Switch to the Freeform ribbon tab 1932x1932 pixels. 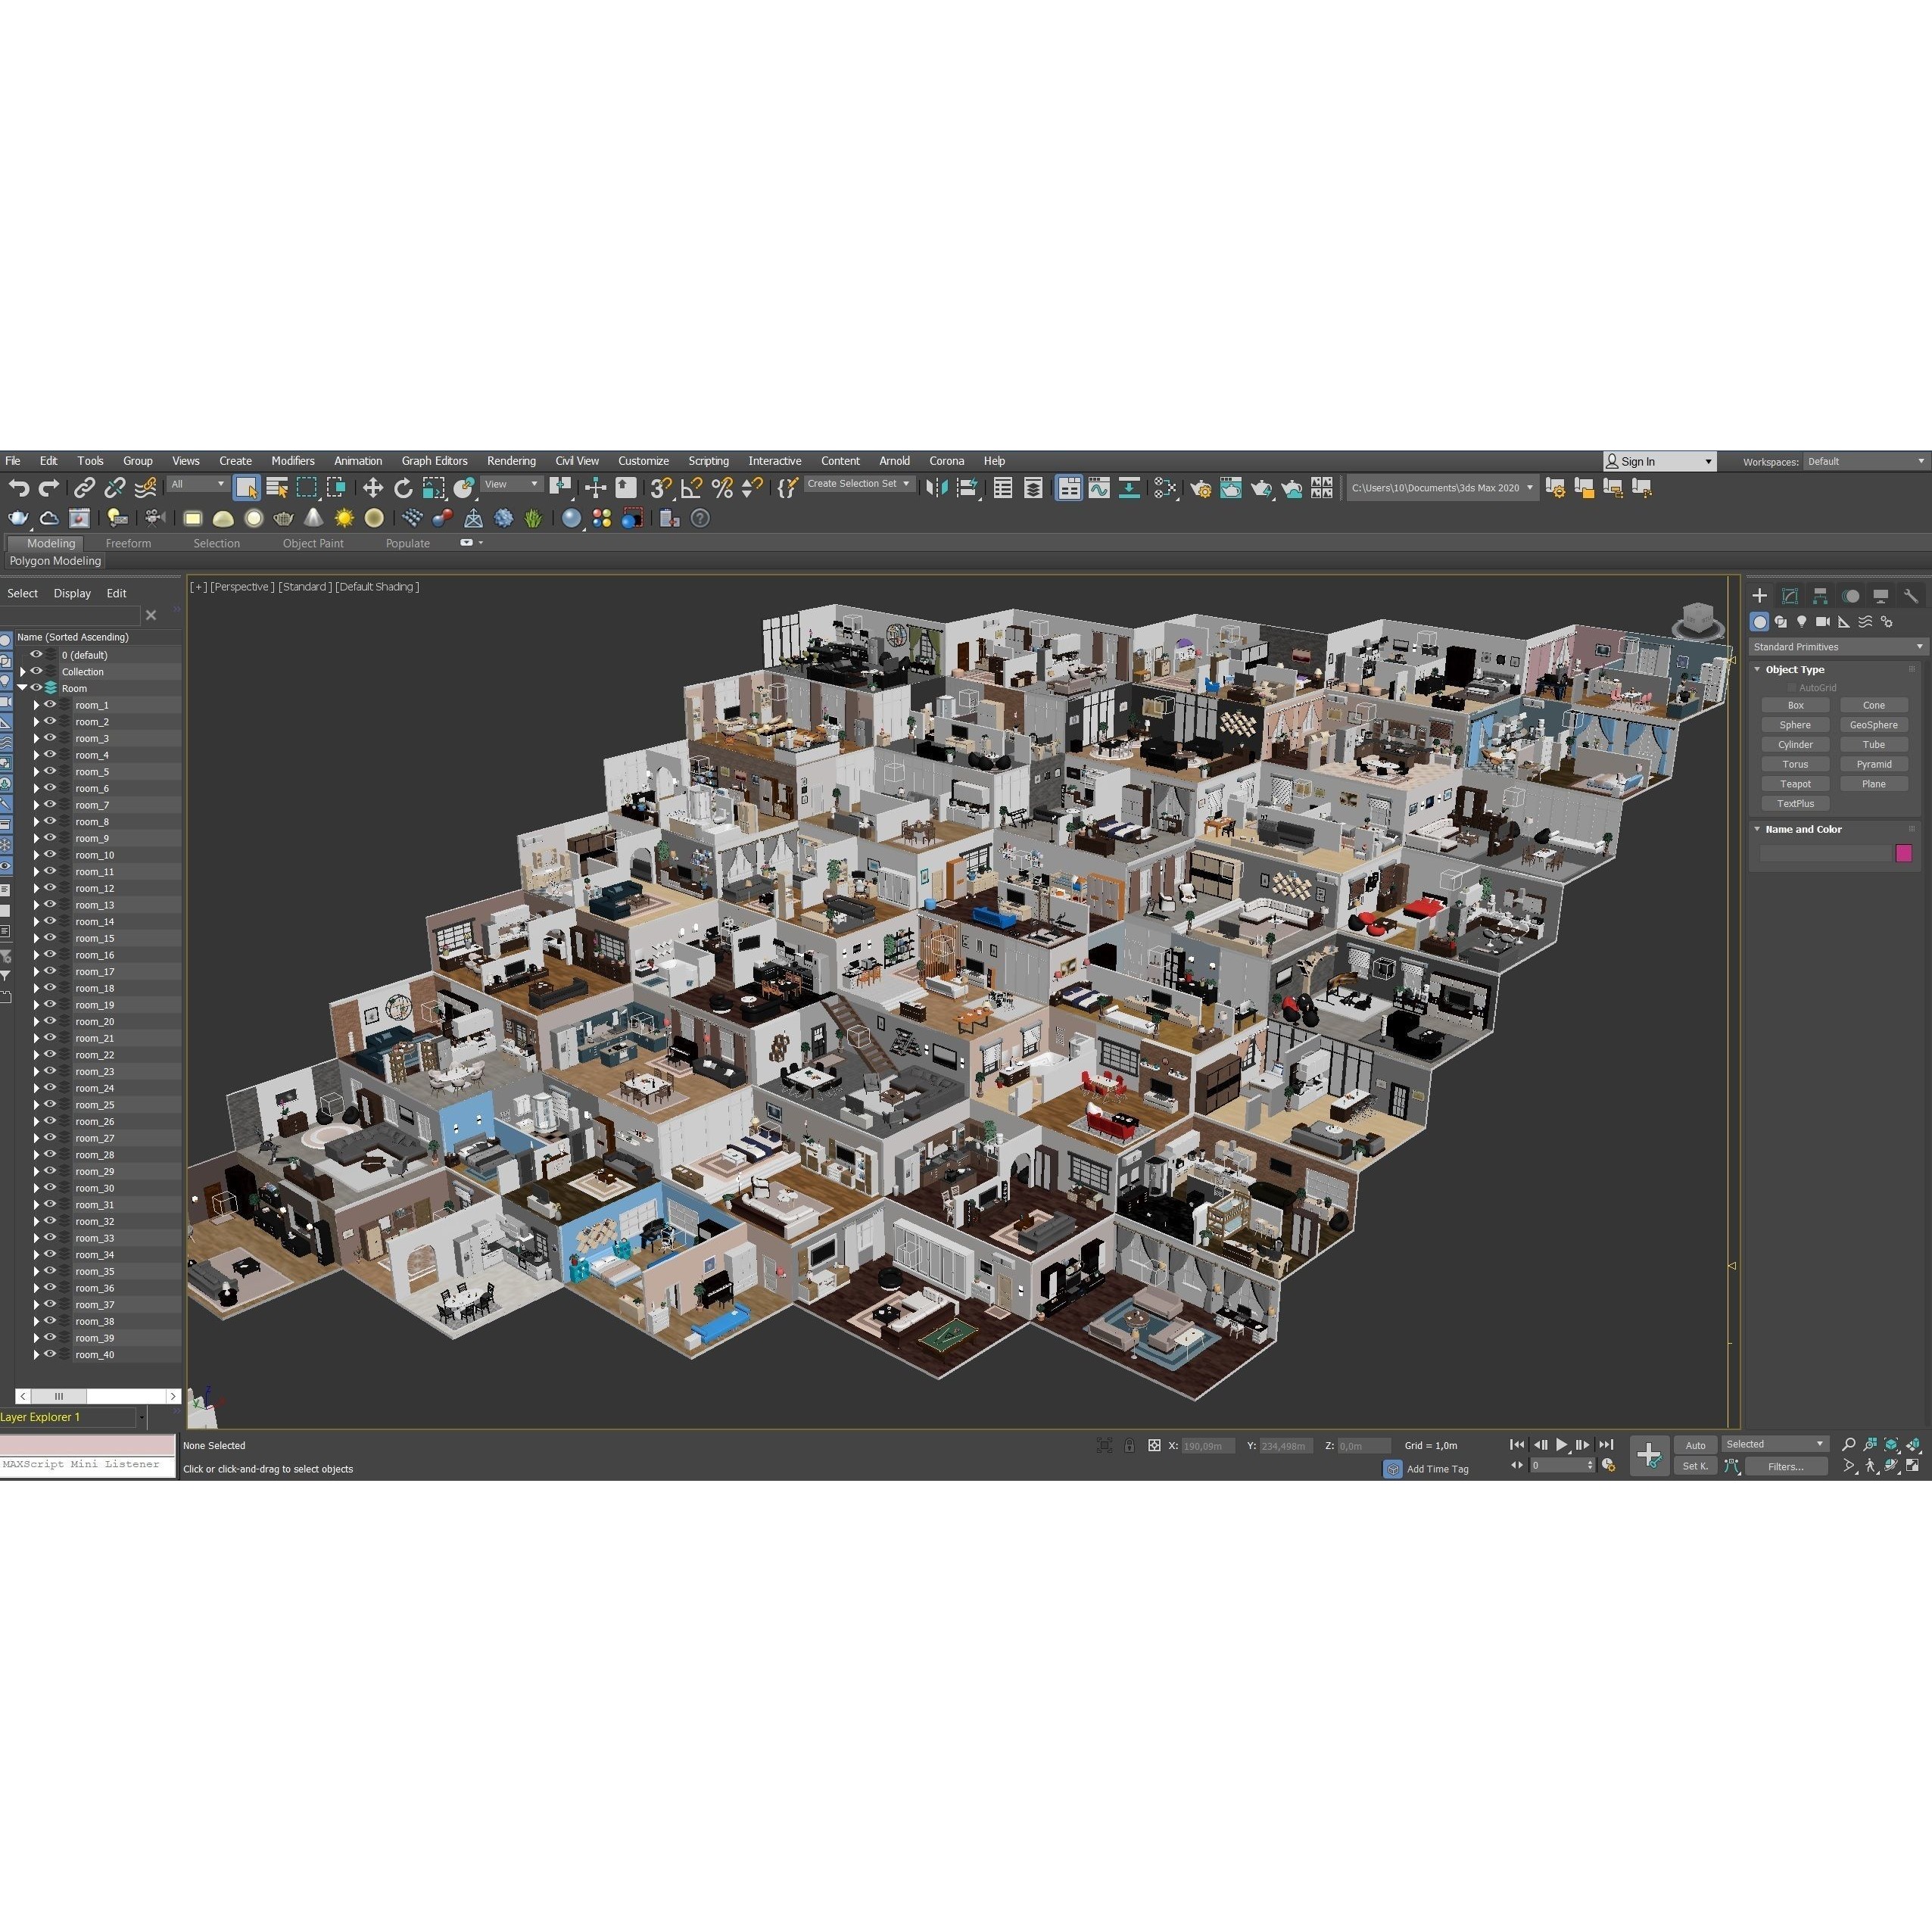click(x=129, y=543)
